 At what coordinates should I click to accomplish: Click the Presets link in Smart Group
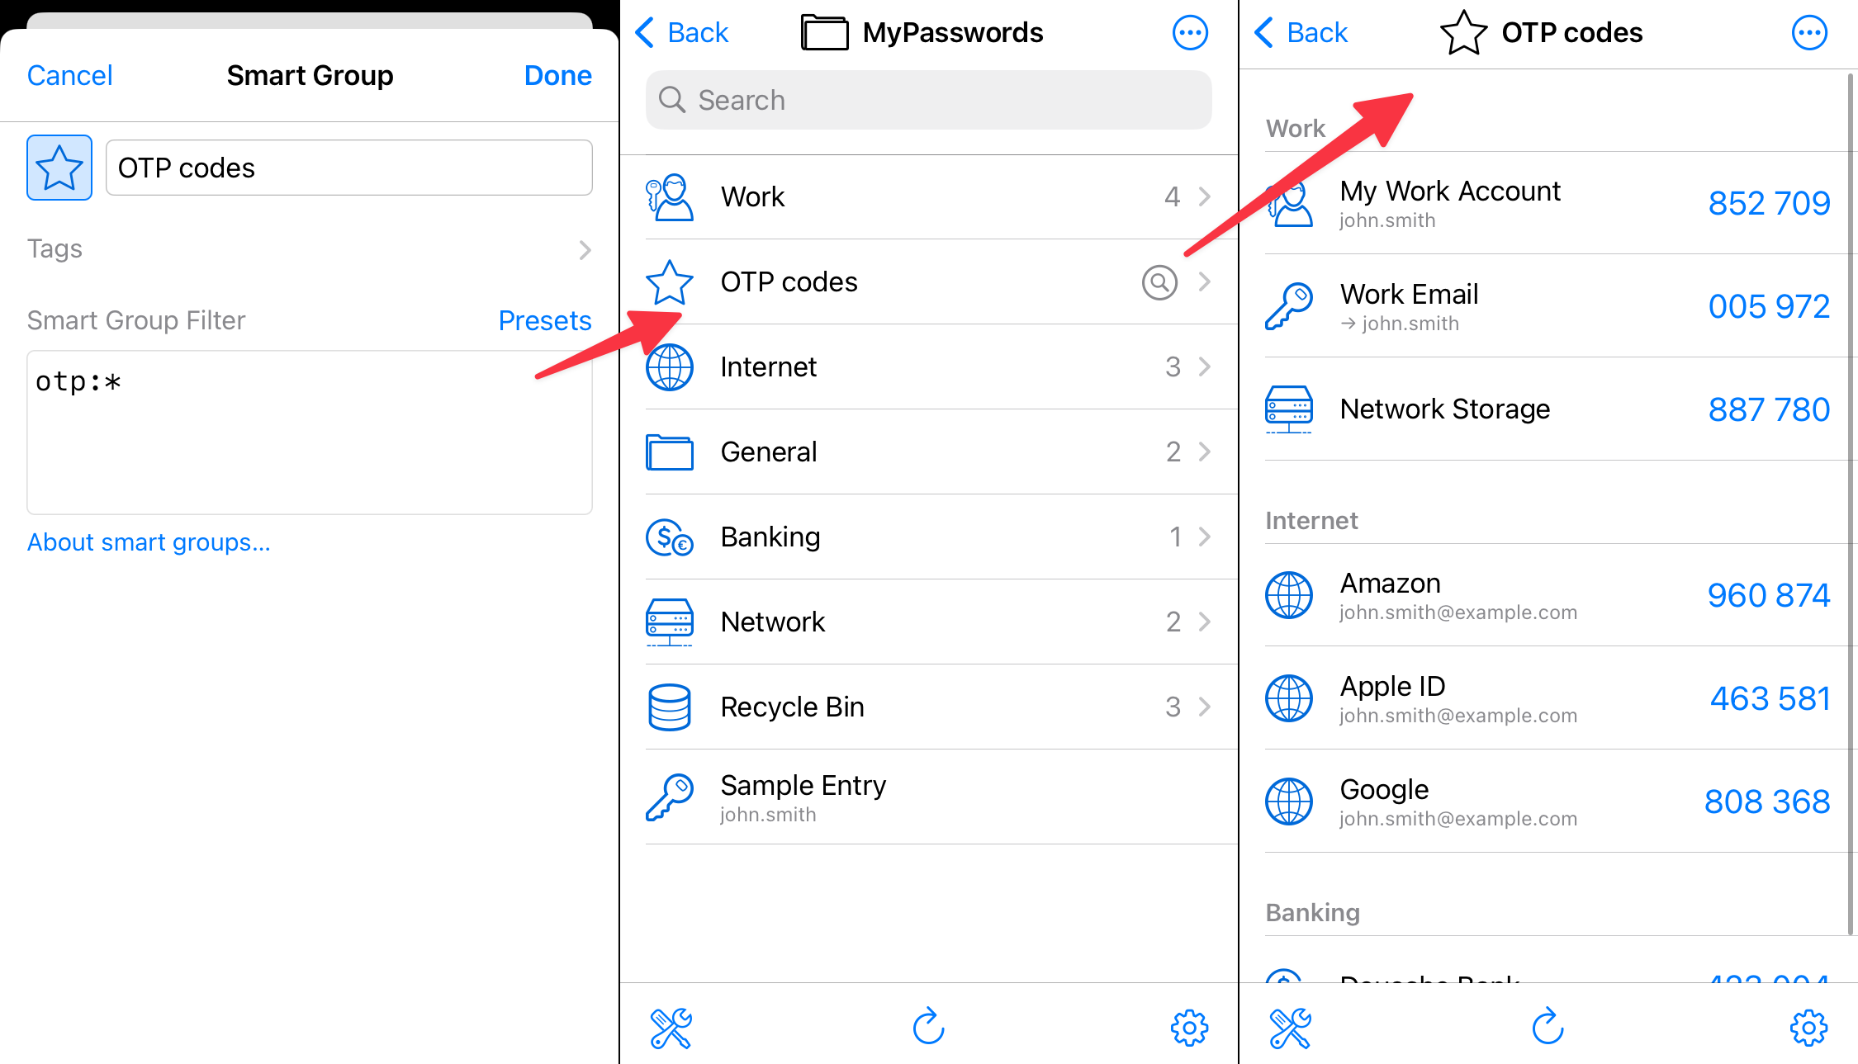click(545, 319)
